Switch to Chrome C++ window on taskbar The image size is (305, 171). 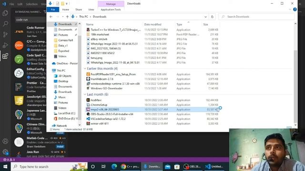click(130, 167)
